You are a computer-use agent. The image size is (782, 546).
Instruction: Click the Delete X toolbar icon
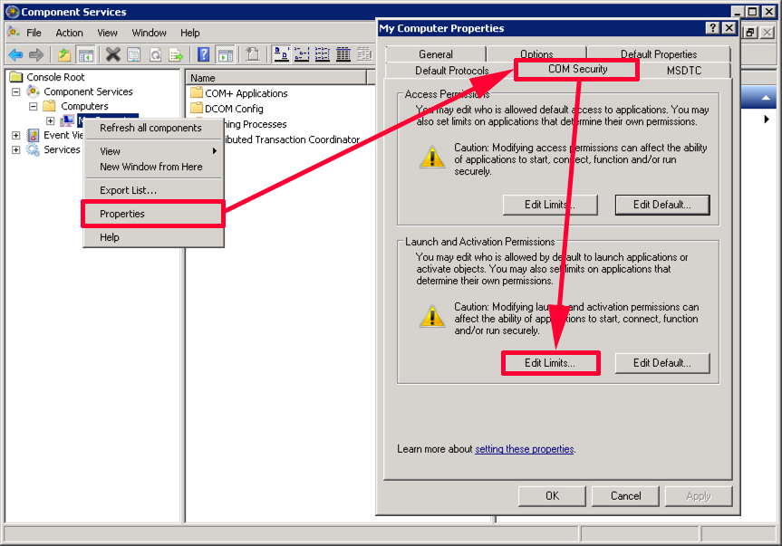113,54
